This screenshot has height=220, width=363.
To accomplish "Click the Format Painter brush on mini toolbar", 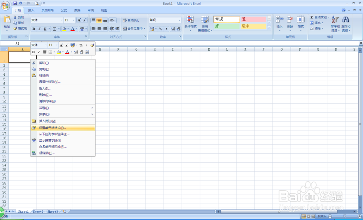I will [92, 45].
